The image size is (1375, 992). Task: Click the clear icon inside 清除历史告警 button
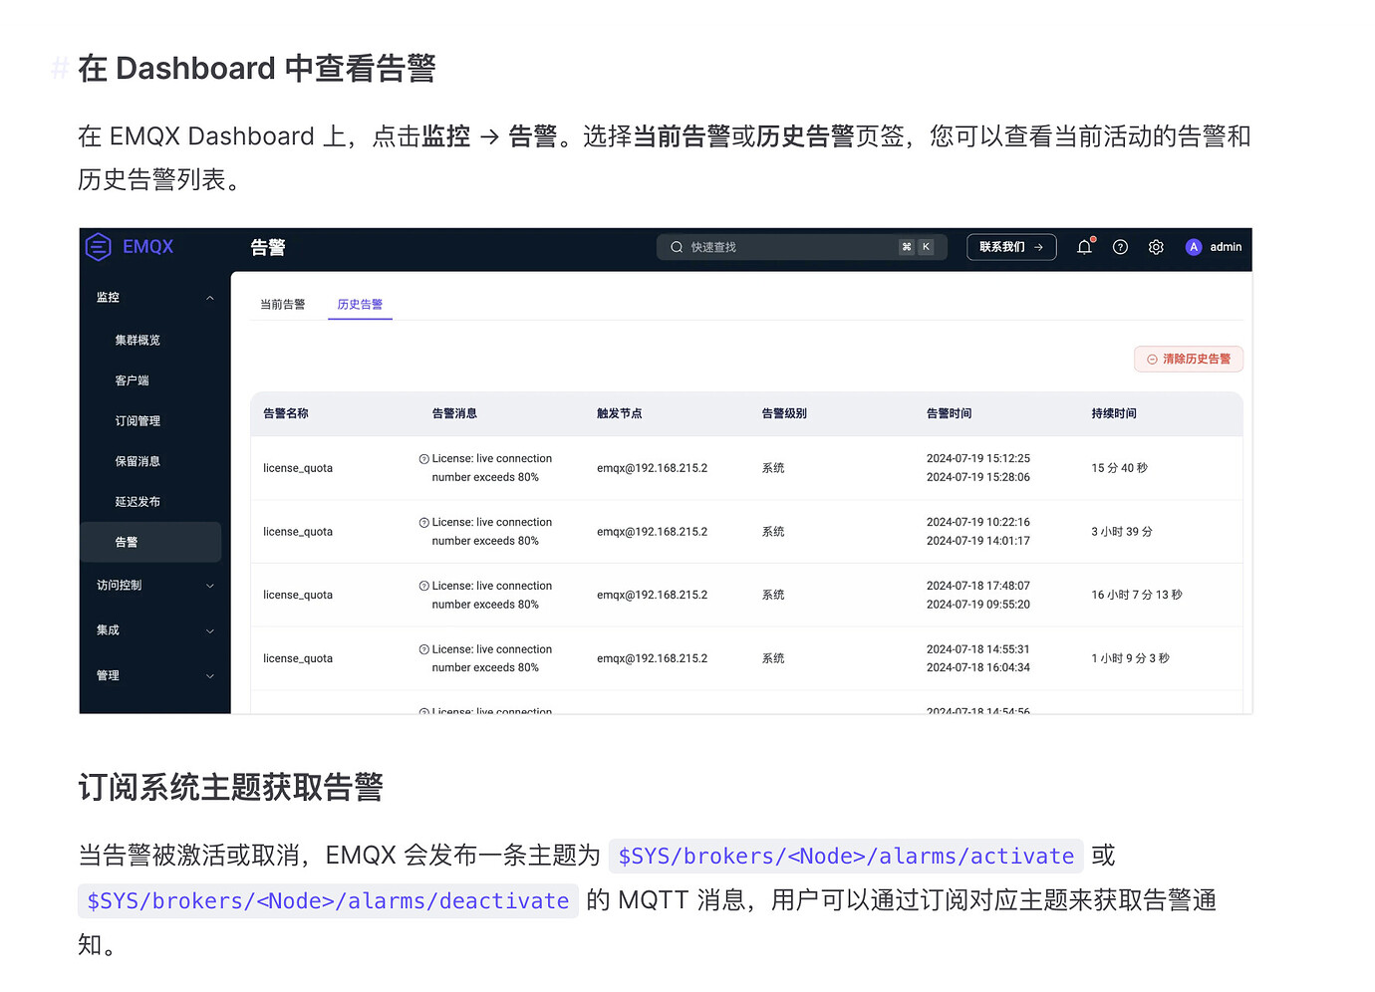tap(1152, 359)
